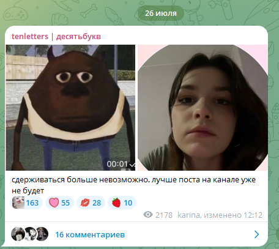Click the checkmark beside the video duration
This screenshot has width=279, height=249.
click(132, 165)
